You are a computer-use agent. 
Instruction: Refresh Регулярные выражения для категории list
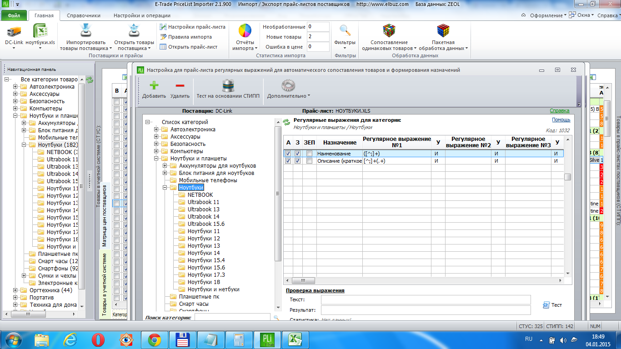(x=286, y=122)
